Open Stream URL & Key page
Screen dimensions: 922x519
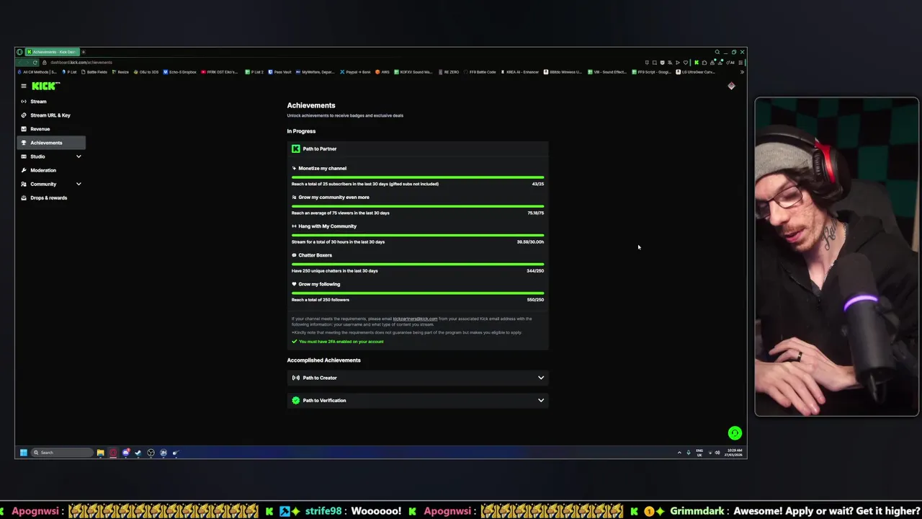pos(50,115)
